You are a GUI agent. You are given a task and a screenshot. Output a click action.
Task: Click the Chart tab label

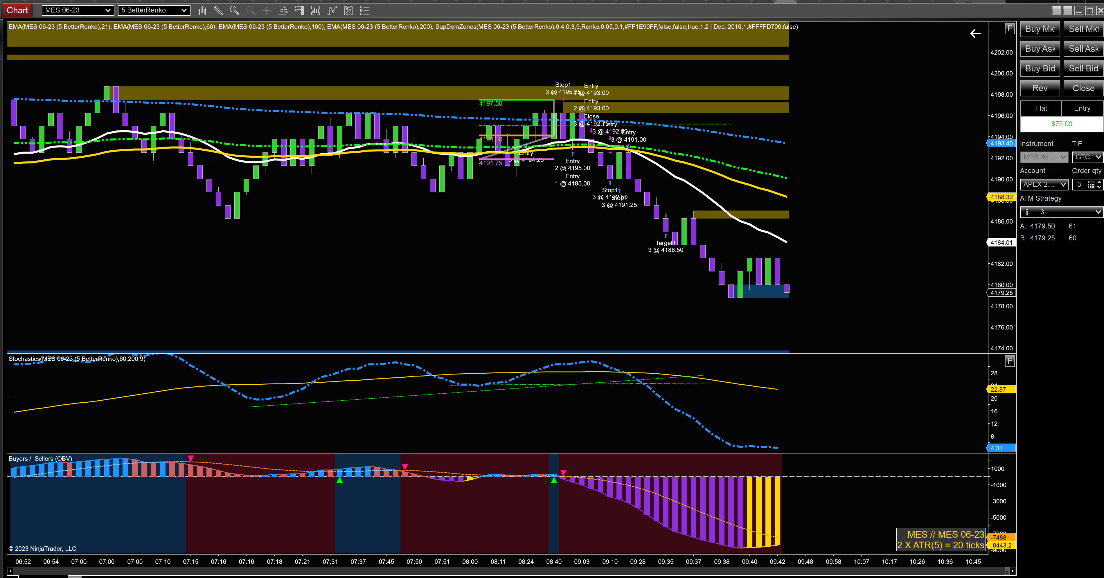(17, 10)
